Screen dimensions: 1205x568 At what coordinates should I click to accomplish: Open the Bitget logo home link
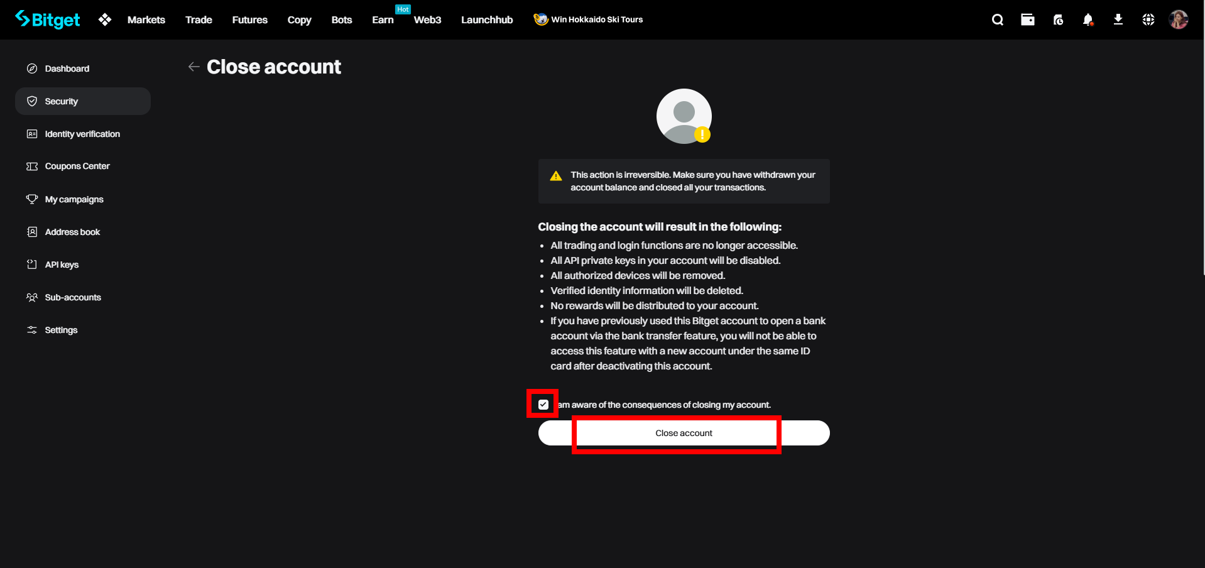[x=48, y=19]
